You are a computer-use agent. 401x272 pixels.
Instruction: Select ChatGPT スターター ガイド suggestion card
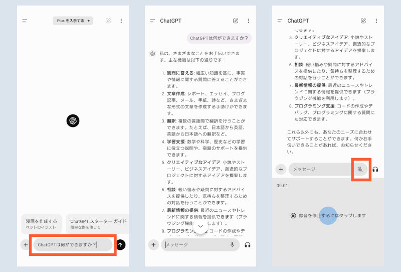click(x=97, y=224)
